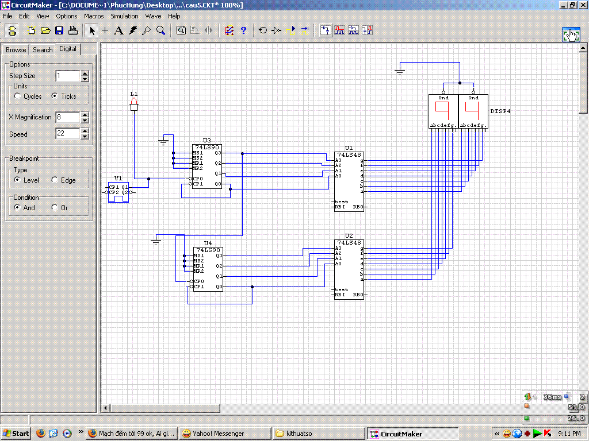Click the Print icon in toolbar
589x441 pixels.
point(72,30)
